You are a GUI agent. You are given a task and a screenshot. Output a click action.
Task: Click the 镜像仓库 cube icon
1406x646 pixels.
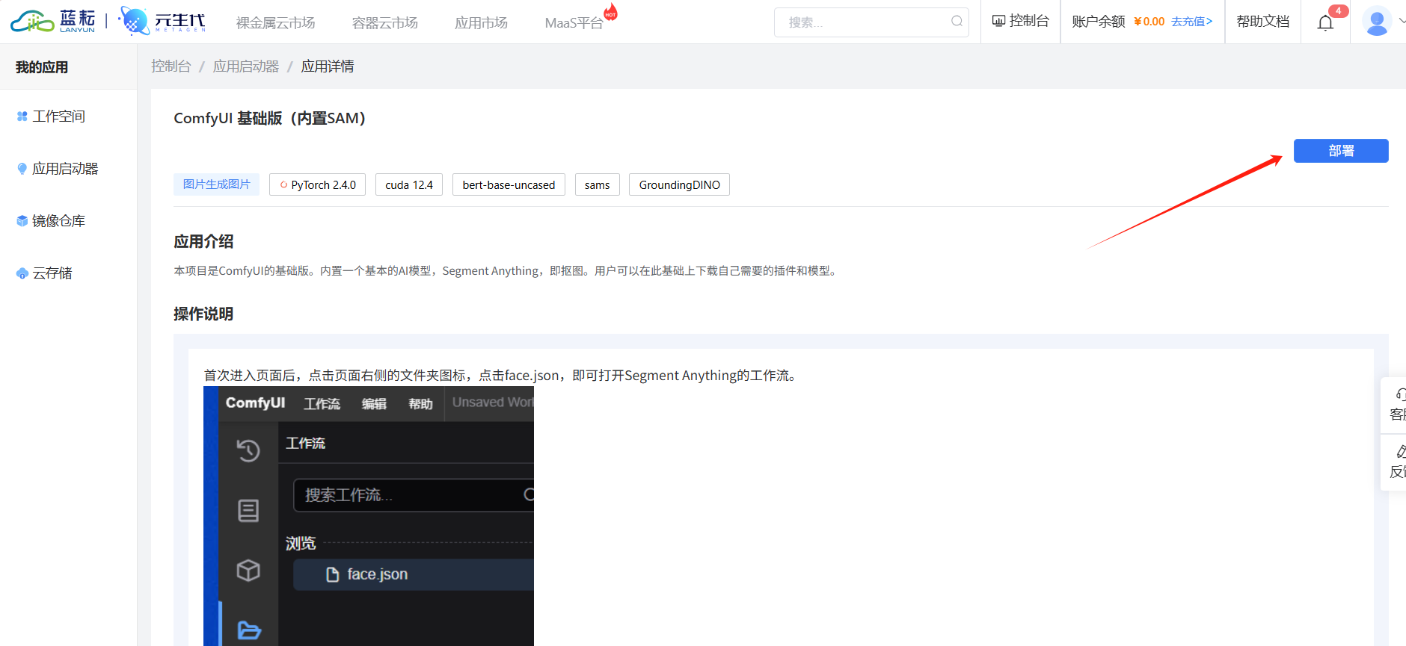point(22,221)
